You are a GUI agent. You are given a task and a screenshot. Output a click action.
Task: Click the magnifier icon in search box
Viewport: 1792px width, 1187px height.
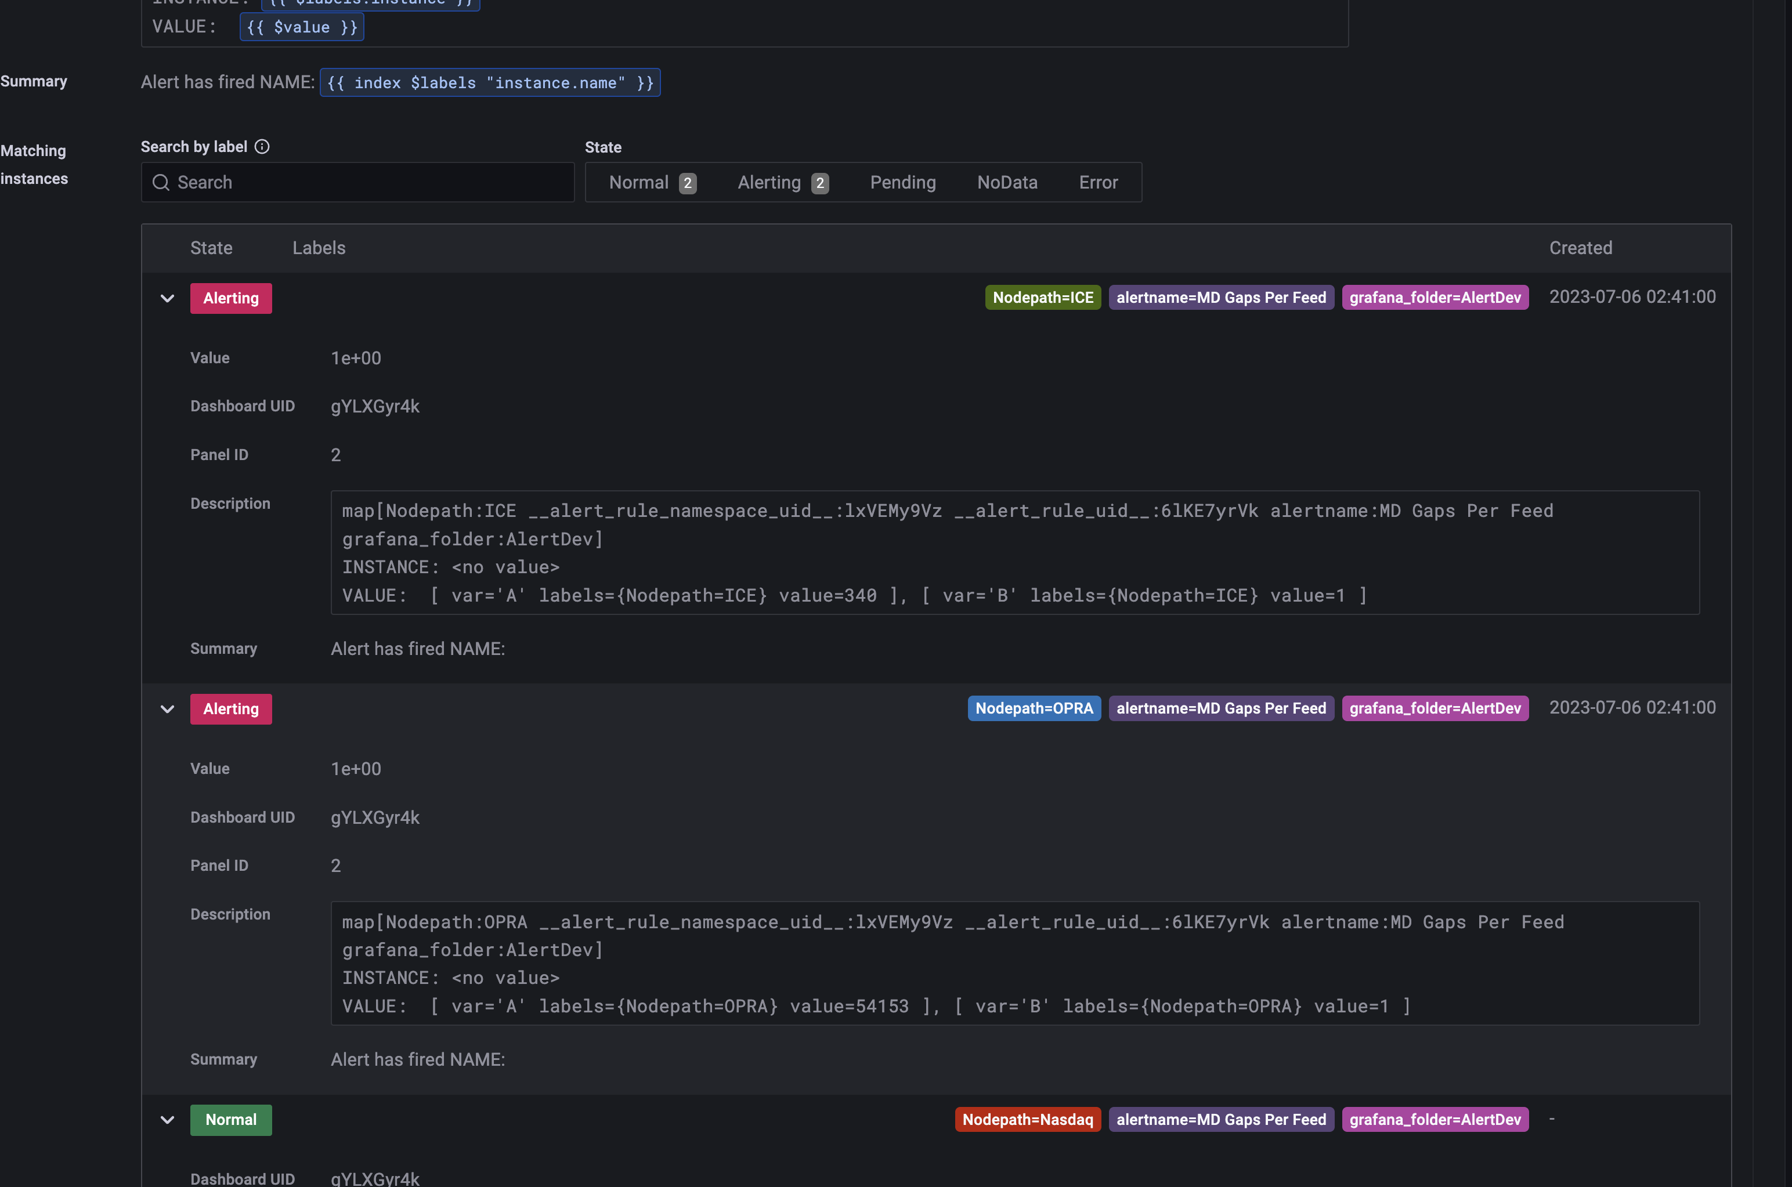click(161, 182)
